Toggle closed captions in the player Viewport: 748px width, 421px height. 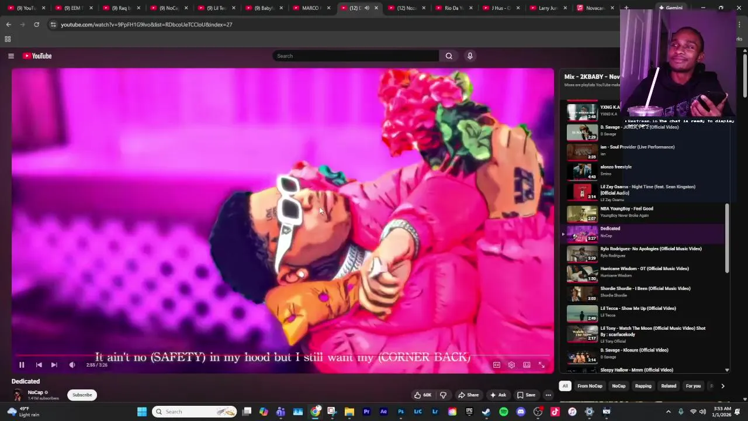pyautogui.click(x=497, y=365)
